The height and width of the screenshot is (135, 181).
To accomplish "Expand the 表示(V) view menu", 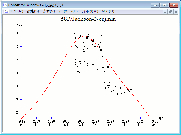I will [49, 11].
